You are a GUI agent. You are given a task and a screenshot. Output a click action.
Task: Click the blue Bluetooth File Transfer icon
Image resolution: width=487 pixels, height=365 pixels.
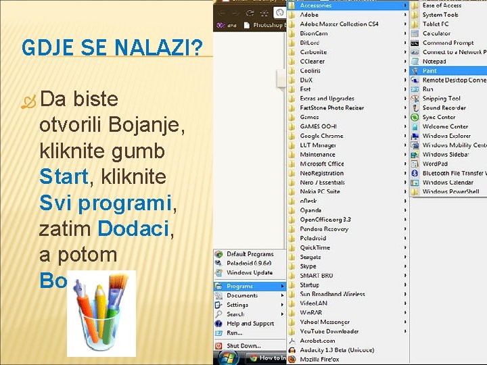click(x=415, y=173)
